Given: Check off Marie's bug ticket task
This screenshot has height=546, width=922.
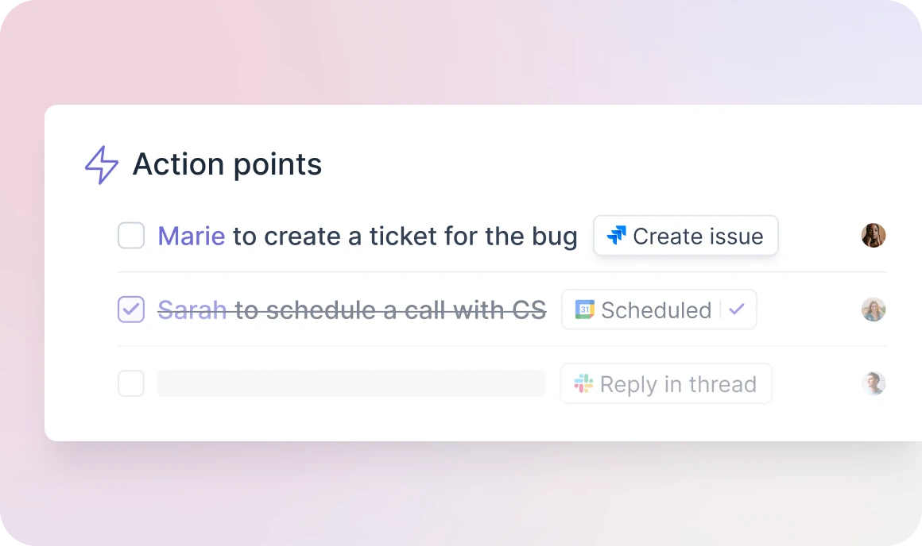Looking at the screenshot, I should 131,235.
